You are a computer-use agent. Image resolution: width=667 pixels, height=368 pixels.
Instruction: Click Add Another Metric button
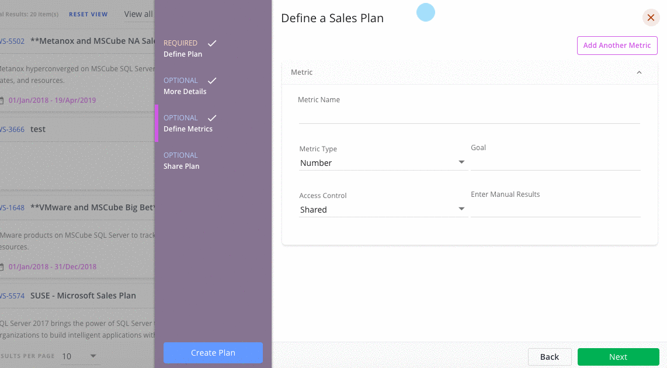tap(617, 46)
